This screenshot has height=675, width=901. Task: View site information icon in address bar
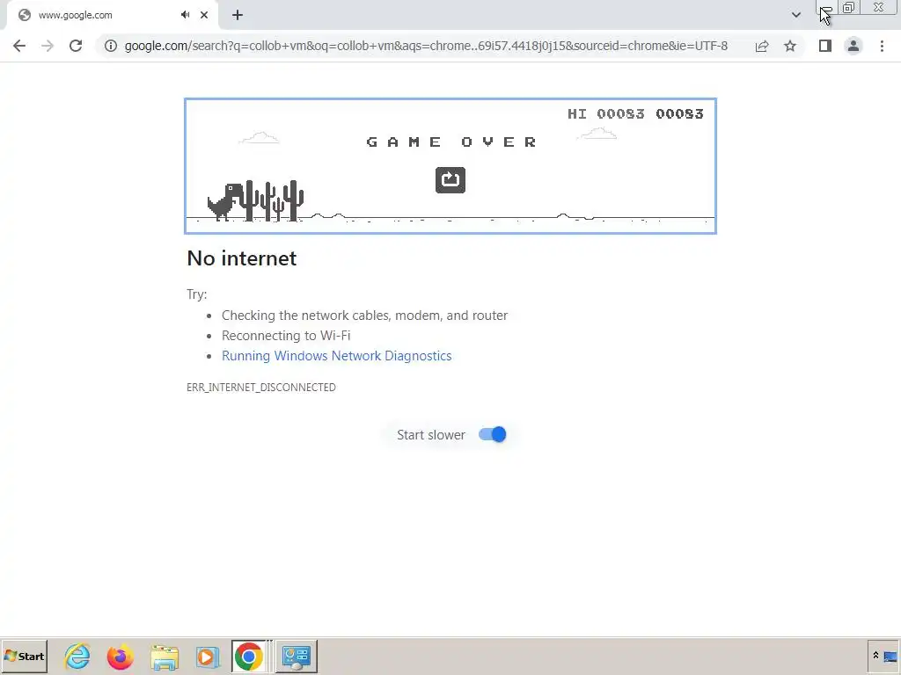click(110, 46)
